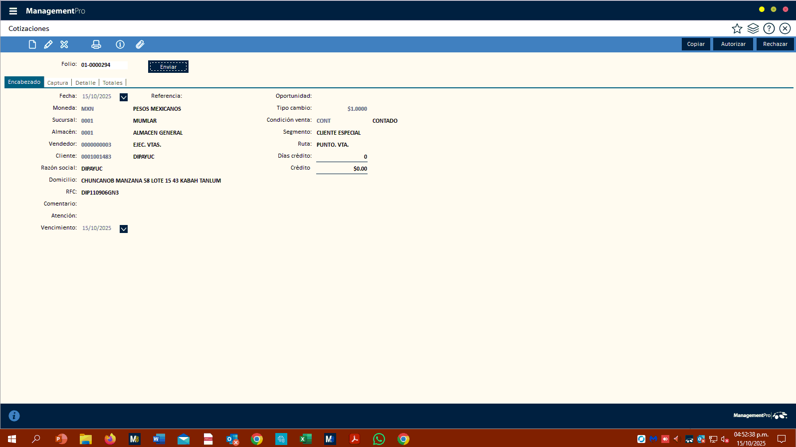Click the cancel X icon in toolbar
Screen dimensions: 796x447
point(64,44)
